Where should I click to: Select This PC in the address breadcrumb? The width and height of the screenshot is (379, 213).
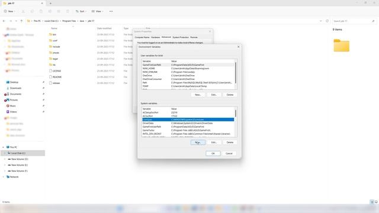tap(37, 21)
